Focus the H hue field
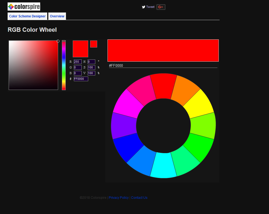Image resolution: width=269 pixels, height=214 pixels. click(91, 62)
